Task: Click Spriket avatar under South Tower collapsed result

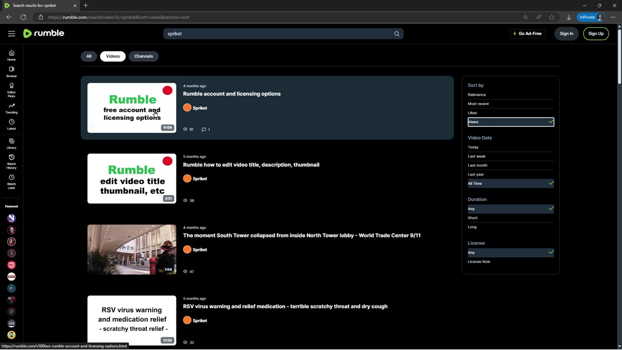Action: pyautogui.click(x=187, y=249)
